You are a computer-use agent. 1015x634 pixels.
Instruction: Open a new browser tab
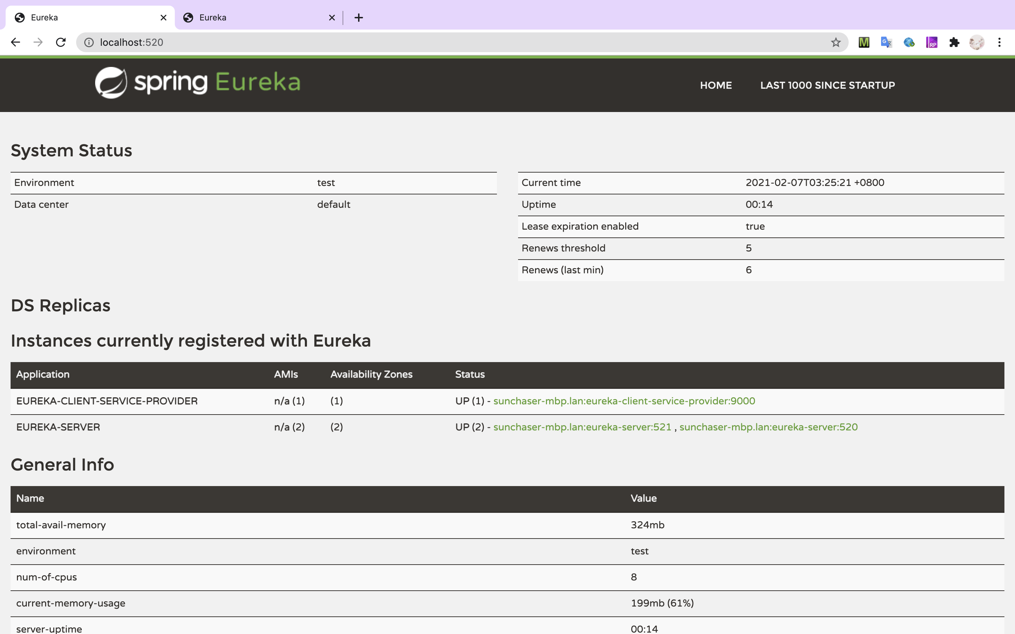point(359,18)
